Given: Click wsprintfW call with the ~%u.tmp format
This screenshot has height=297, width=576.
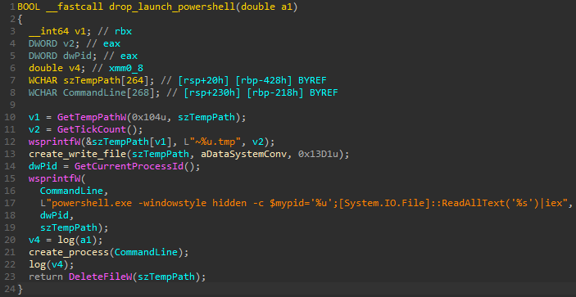Looking at the screenshot, I should (54, 142).
